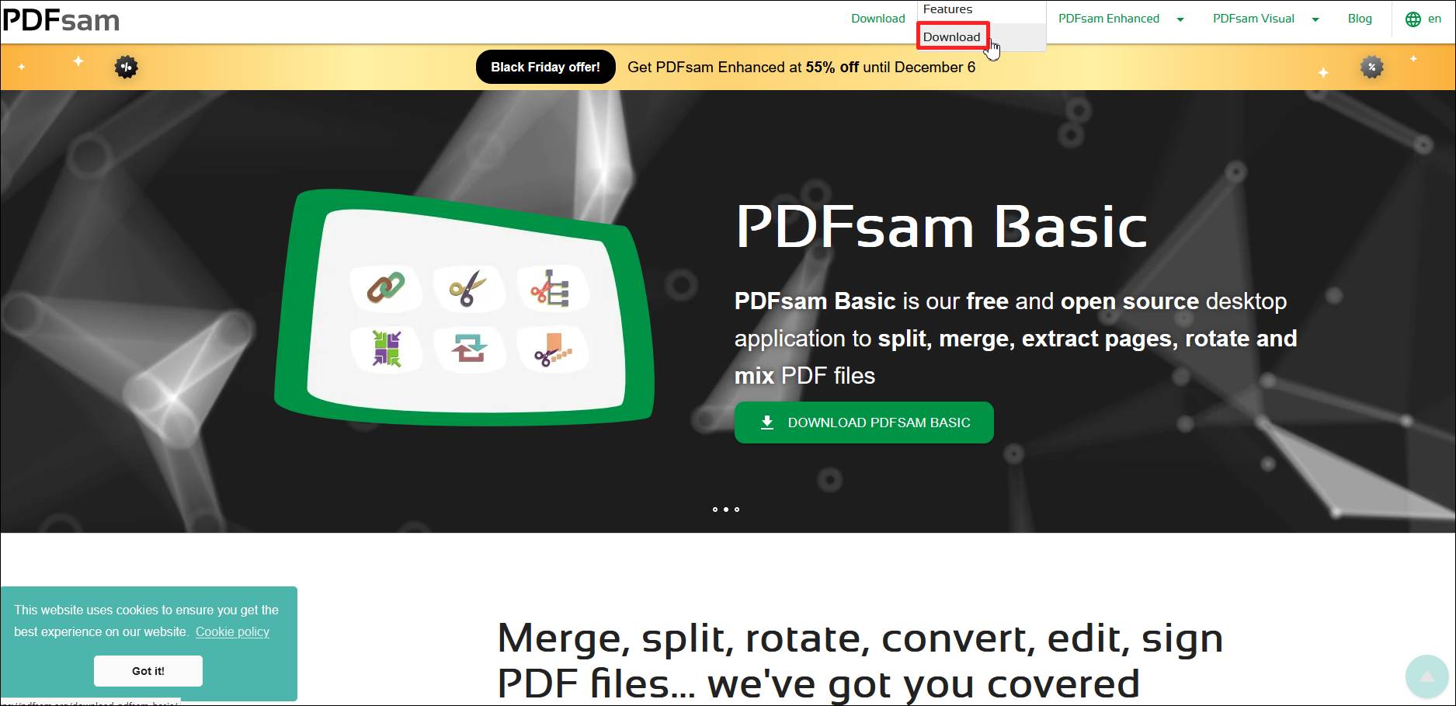
Task: Expand the PDFsam Visual dropdown arrow
Action: click(x=1315, y=19)
